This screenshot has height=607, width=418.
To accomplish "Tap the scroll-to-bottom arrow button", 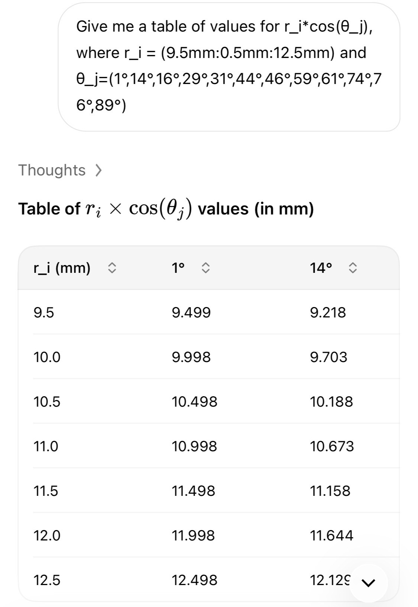I will click(368, 583).
